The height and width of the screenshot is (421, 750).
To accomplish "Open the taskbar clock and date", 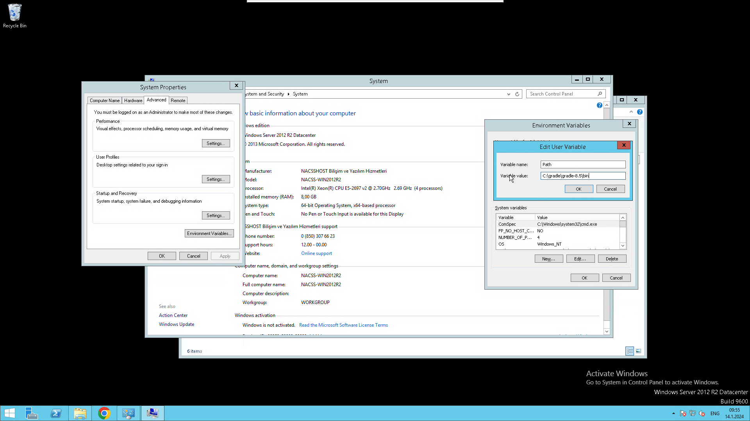I will click(734, 413).
